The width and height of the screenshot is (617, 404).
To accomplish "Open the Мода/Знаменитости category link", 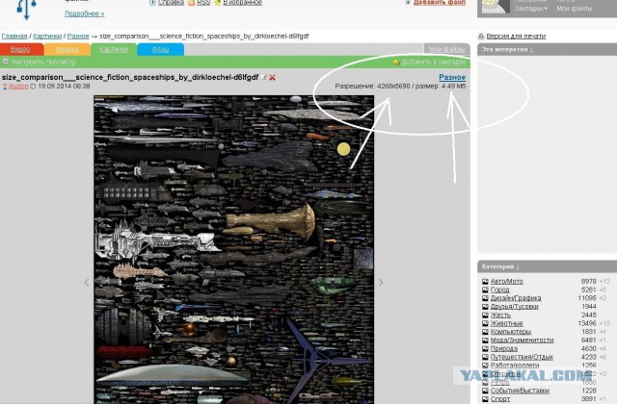I will pyautogui.click(x=523, y=341).
